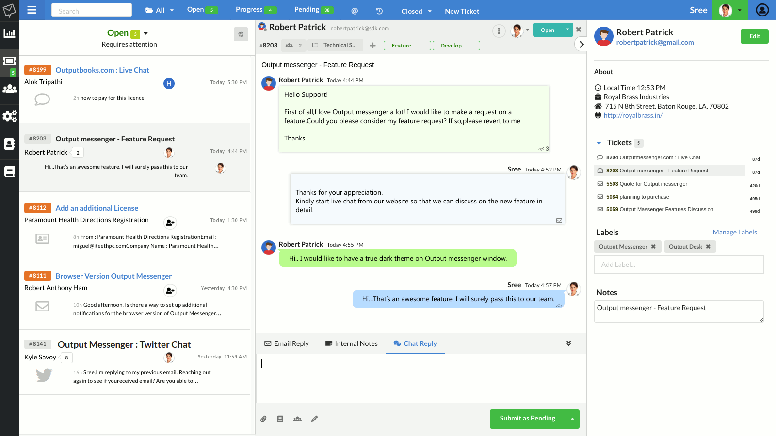Open the history clock icon
This screenshot has height=436, width=776.
coord(379,11)
